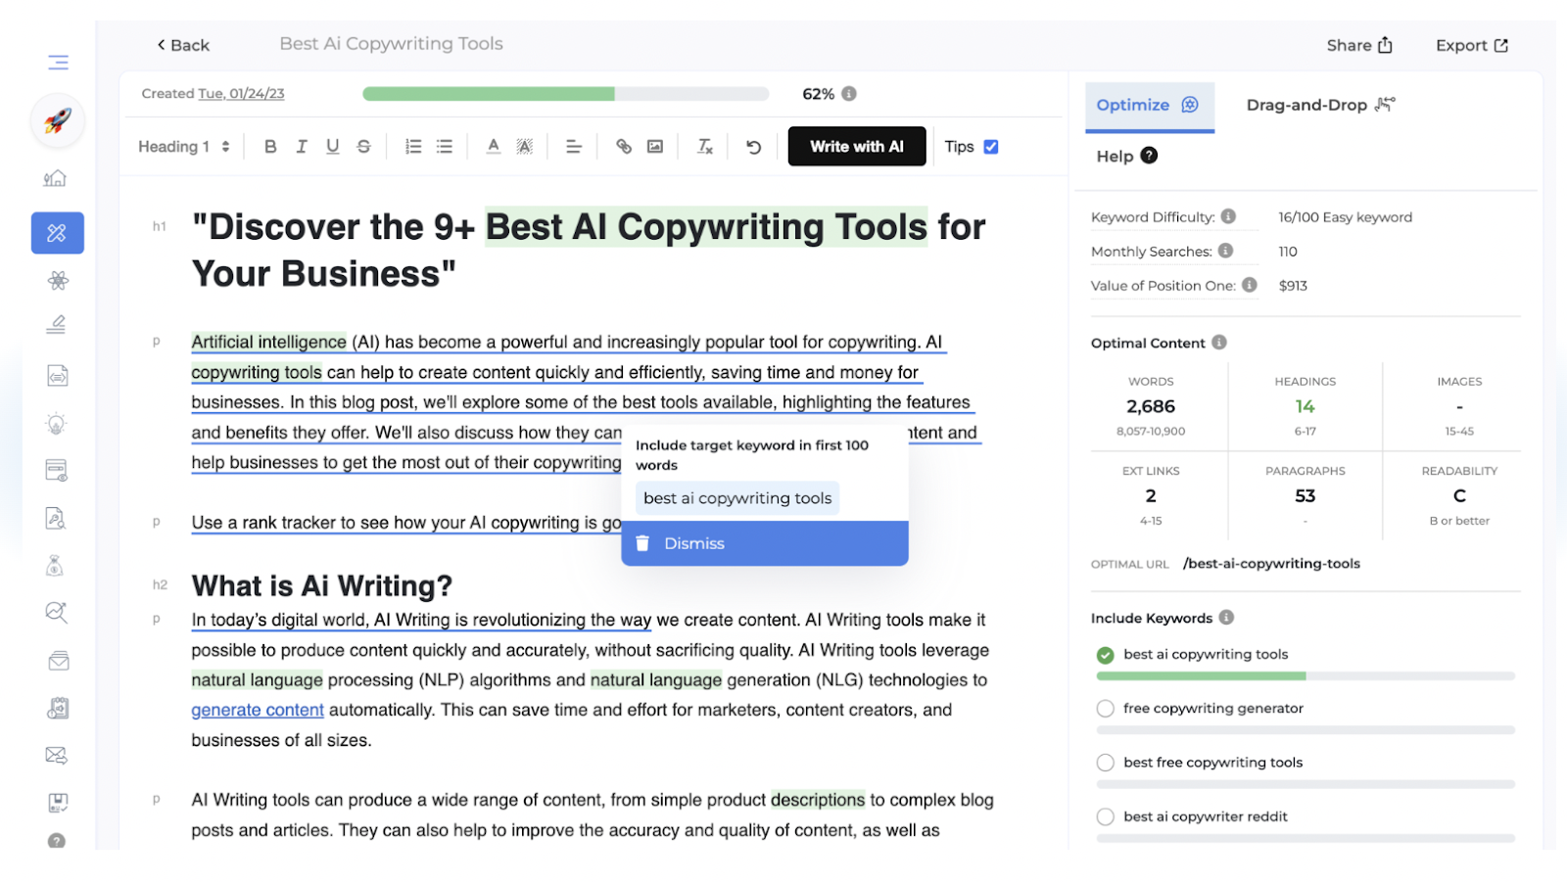Select the 'best ai copywriter reddit' keyword circle
1567x882 pixels.
click(1106, 816)
